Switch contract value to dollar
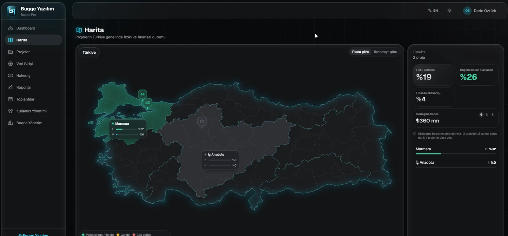Viewport: 508px width, 236px height. (487, 115)
